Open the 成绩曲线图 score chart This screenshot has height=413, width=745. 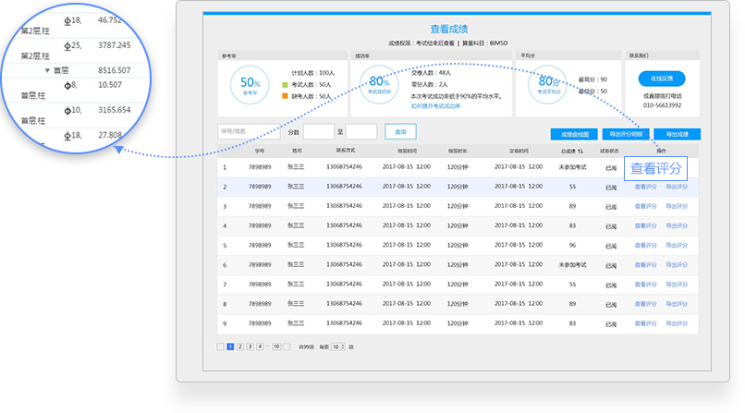(x=574, y=134)
